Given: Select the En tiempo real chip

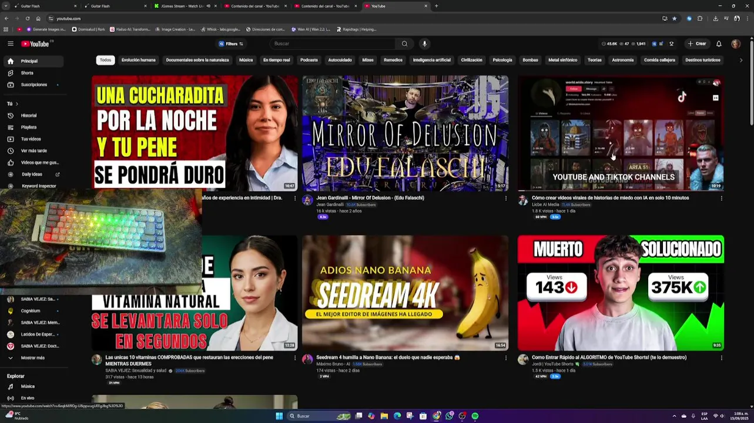Looking at the screenshot, I should [276, 60].
